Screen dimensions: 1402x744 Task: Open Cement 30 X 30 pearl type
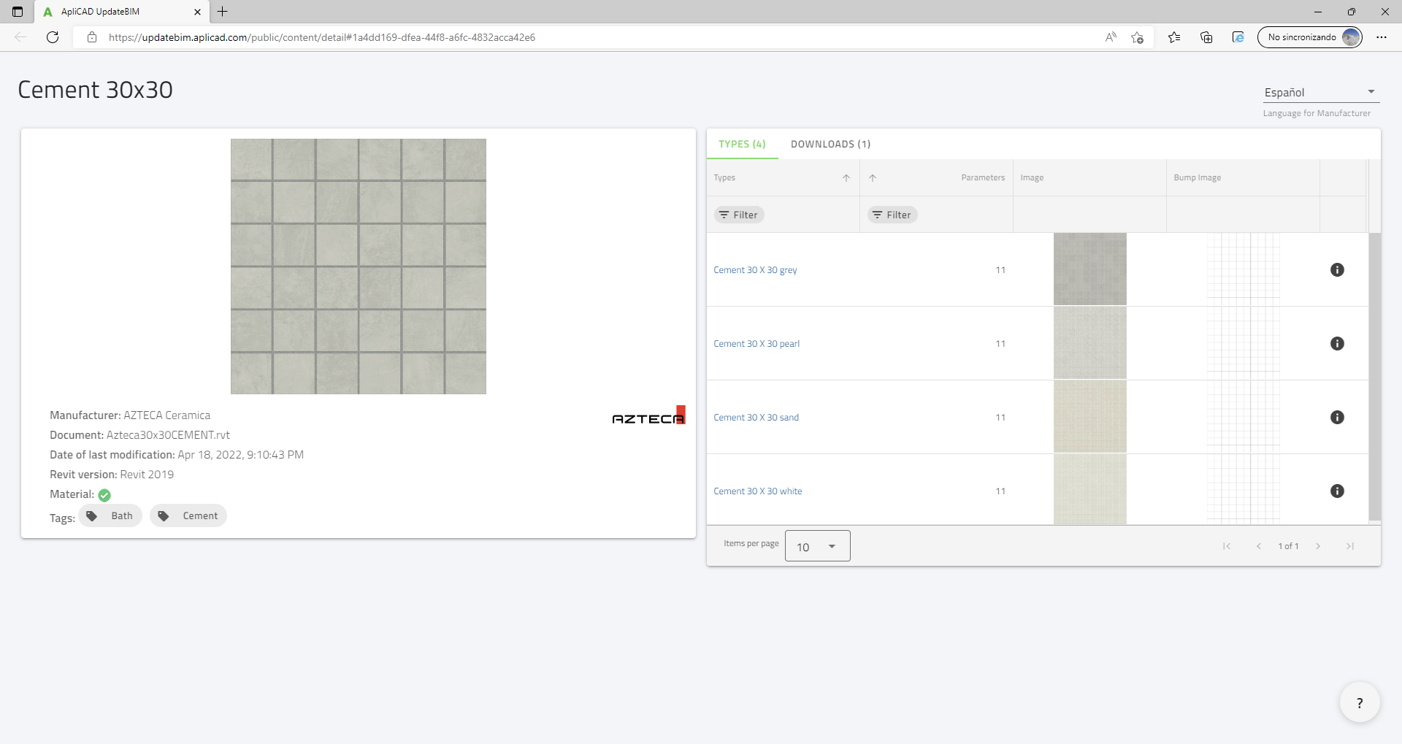coord(756,343)
